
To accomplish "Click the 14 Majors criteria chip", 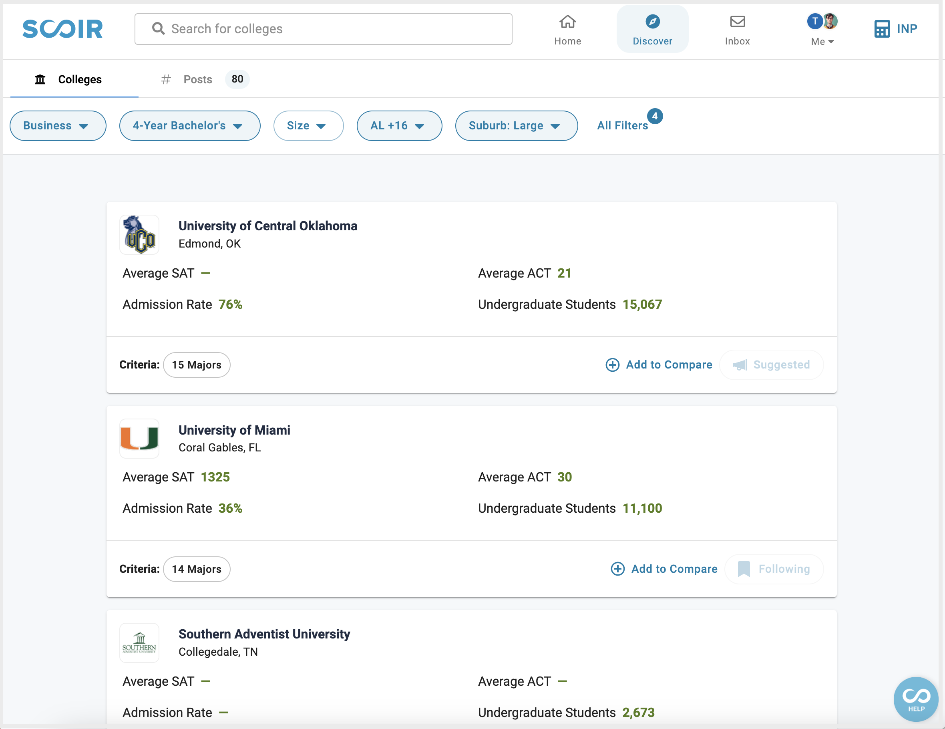I will tap(197, 569).
